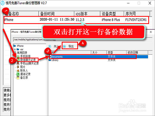155x116 pixels.
Task: Click the photos (照片) icon
Action: point(18,67)
